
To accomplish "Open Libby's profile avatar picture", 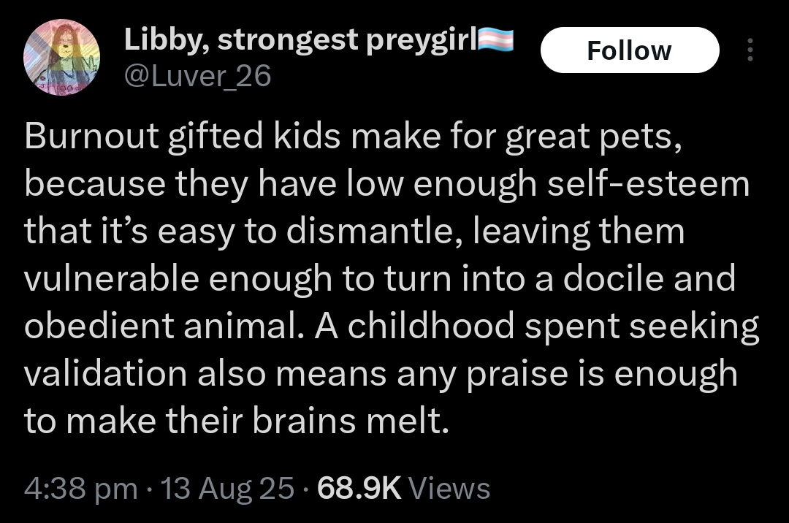I will pos(62,57).
